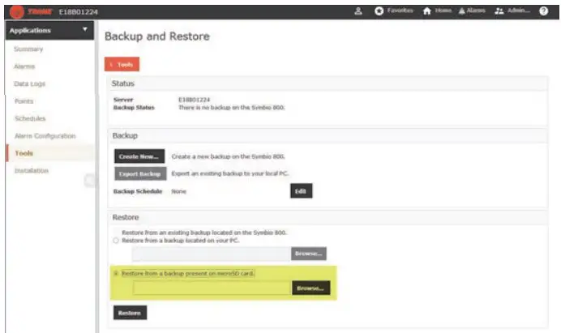Click the PC backup file path field
The image size is (561, 333).
click(x=211, y=254)
